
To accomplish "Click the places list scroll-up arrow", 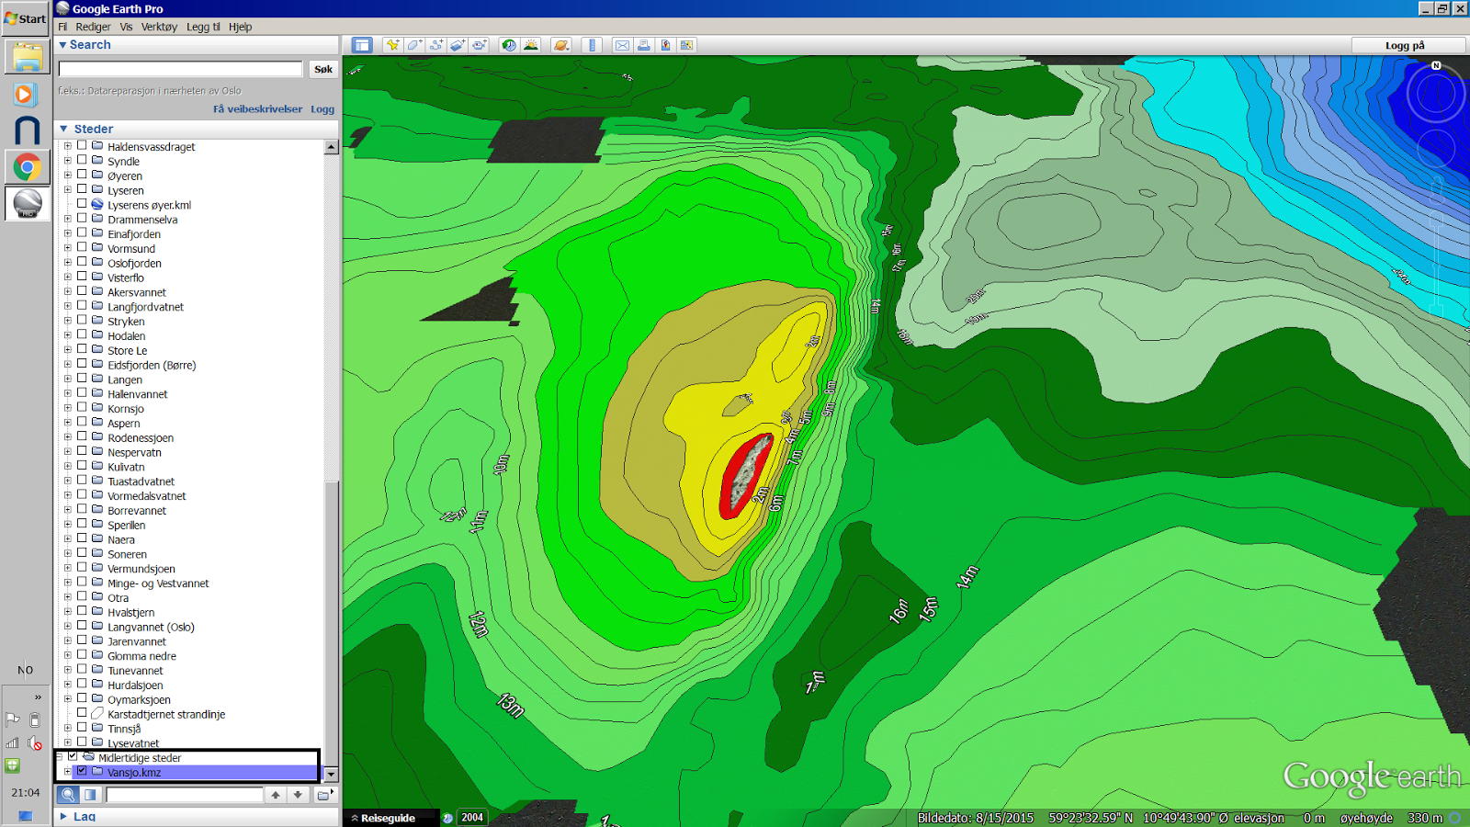I will (x=332, y=147).
